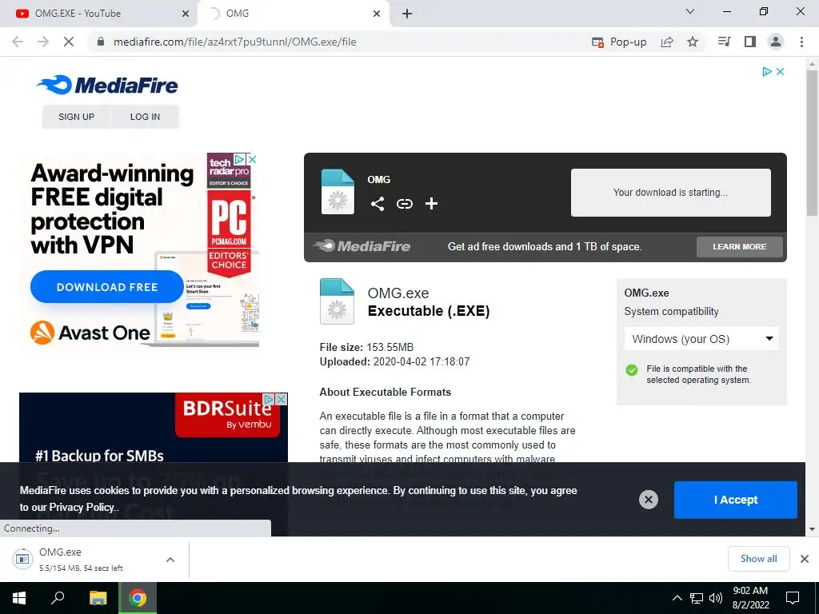819x614 pixels.
Task: Go forward using the forward arrow
Action: (x=43, y=42)
